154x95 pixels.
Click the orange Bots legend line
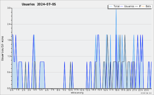(143, 6)
